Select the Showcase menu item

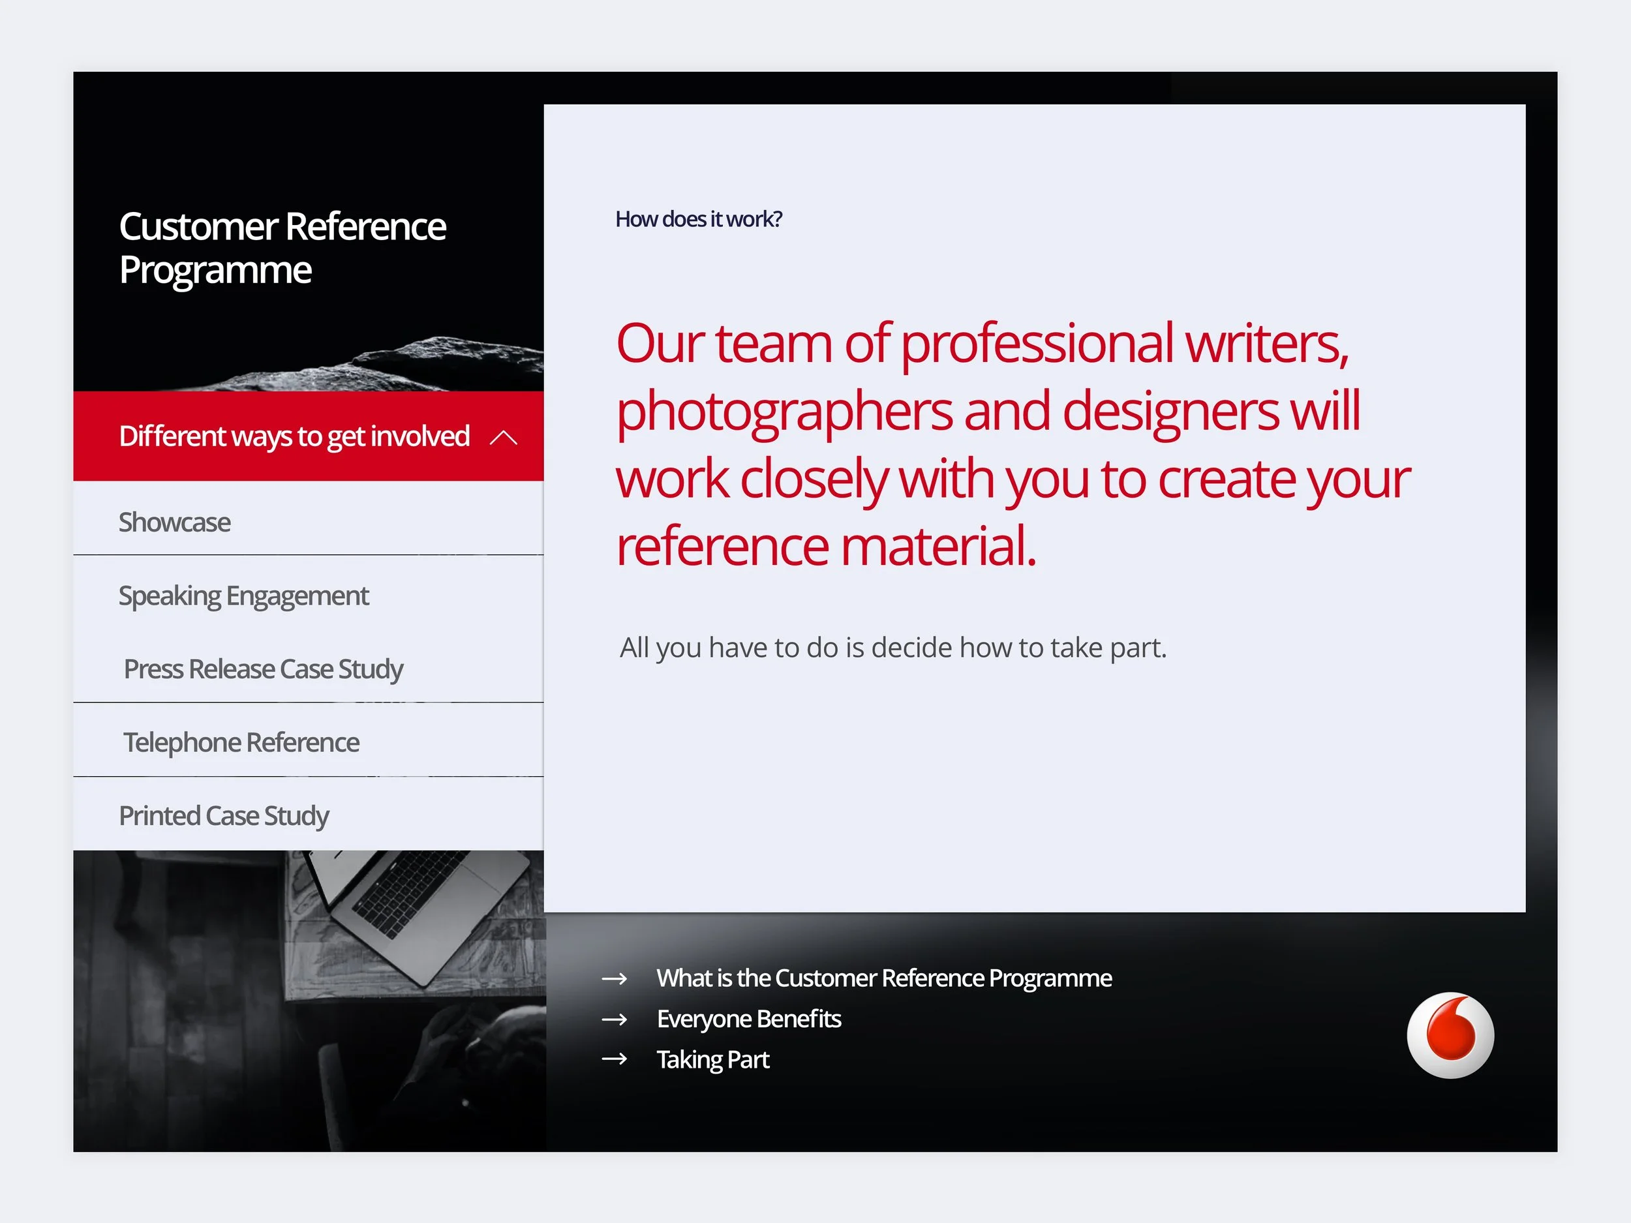click(x=175, y=522)
